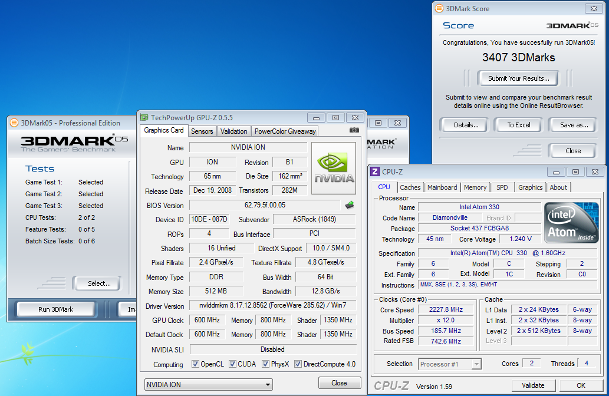609x396 pixels.
Task: Click the BIOS Version field 62.79.5f.00.05
Action: 265,205
